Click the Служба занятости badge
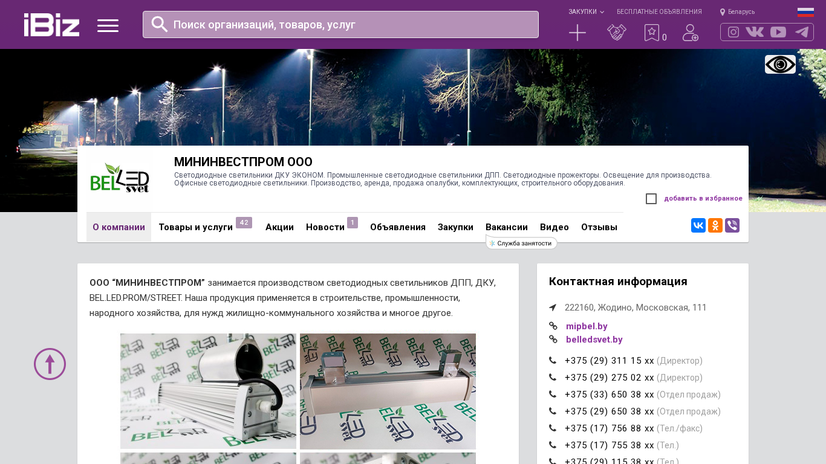The image size is (826, 464). click(x=521, y=243)
